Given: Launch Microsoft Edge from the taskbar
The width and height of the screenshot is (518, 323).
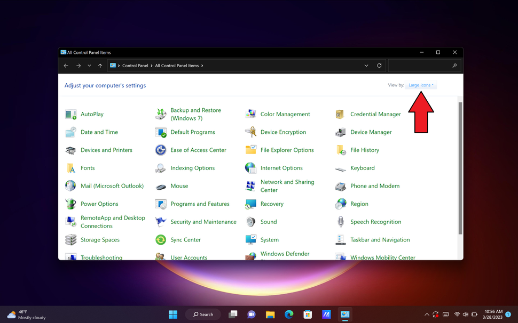Looking at the screenshot, I should [x=289, y=314].
